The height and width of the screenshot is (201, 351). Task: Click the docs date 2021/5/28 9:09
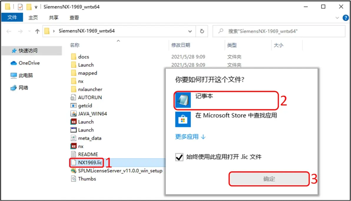[188, 57]
